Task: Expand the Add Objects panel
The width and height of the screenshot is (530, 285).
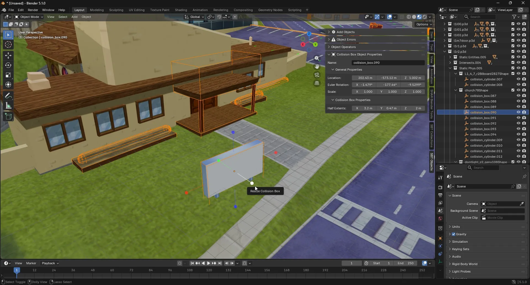Action: (376, 32)
